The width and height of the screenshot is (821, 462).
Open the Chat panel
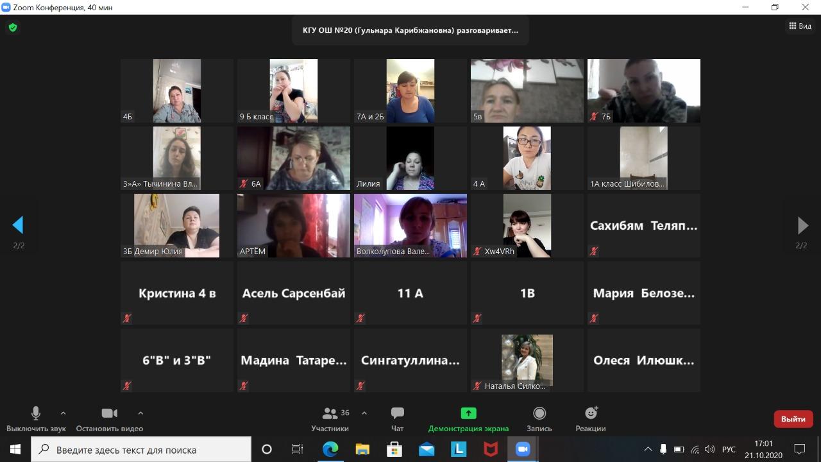[397, 414]
